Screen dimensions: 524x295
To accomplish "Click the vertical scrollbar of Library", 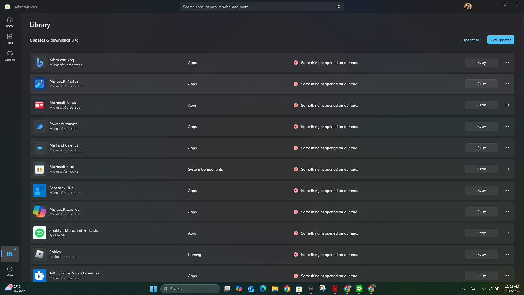I will tap(523, 57).
